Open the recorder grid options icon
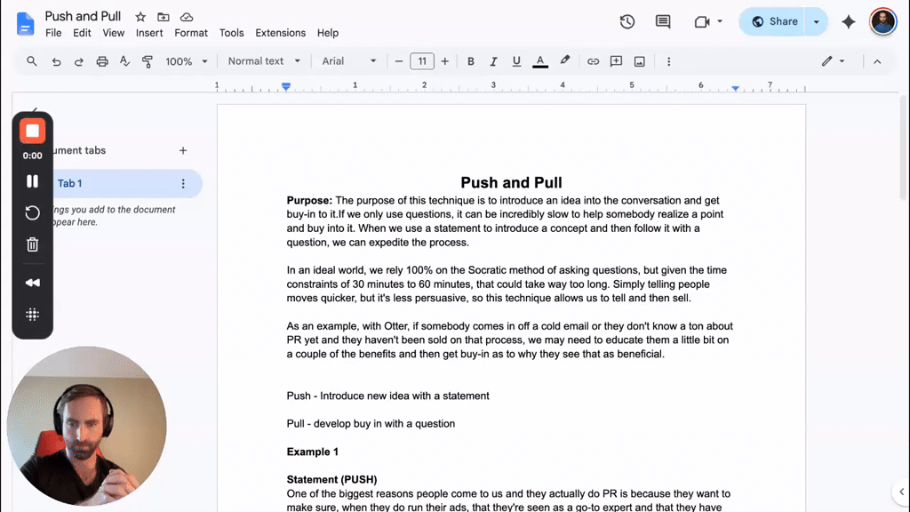This screenshot has width=910, height=512. coord(33,315)
